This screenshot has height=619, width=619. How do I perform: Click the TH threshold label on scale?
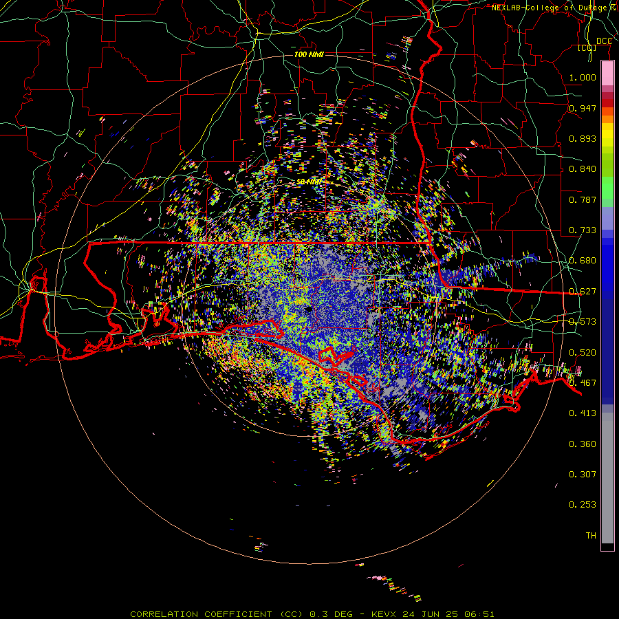(x=591, y=536)
